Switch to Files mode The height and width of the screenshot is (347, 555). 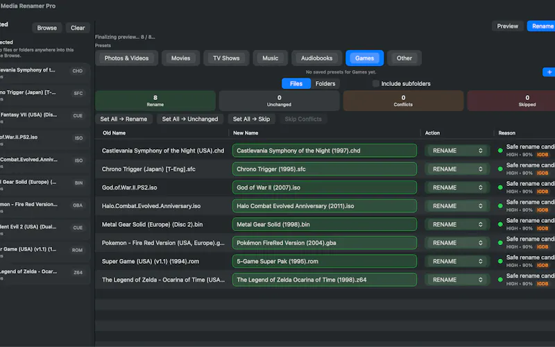(296, 83)
